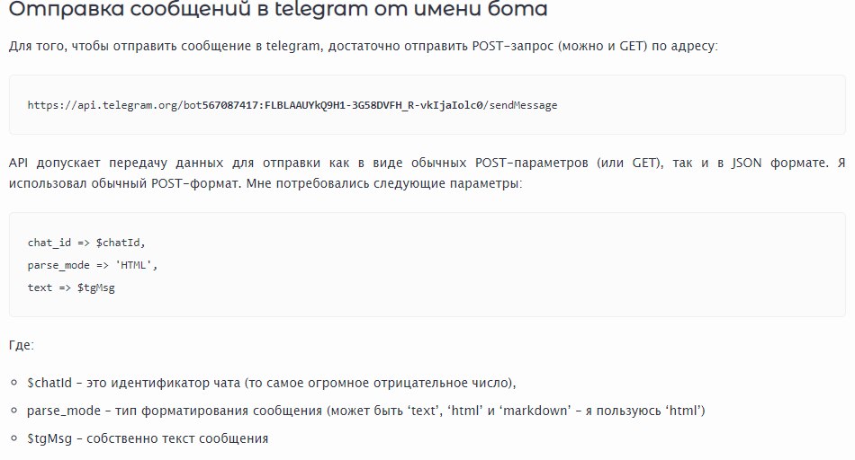
Task: Click "sendMessage" at the end of the URL
Action: click(x=524, y=105)
